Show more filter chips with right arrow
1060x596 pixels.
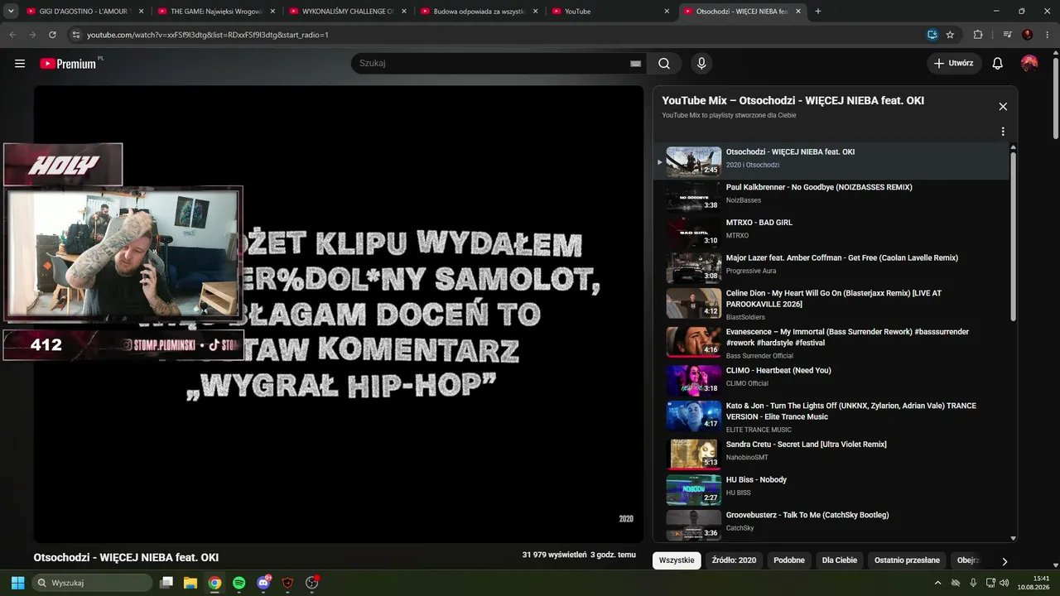[1005, 561]
